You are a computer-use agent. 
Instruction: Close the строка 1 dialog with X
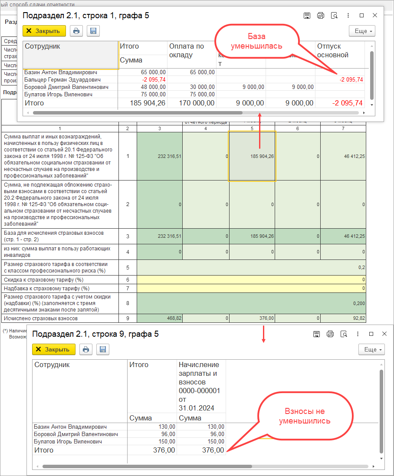[x=375, y=16]
